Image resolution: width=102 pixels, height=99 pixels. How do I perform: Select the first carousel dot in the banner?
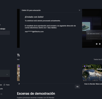pos(97,44)
